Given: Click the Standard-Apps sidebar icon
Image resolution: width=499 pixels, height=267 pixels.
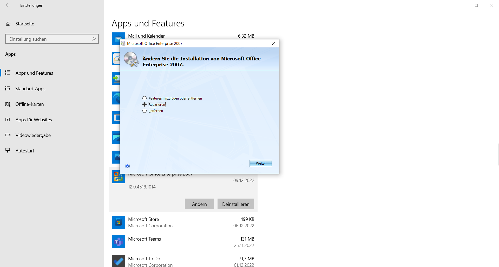Looking at the screenshot, I should tap(8, 88).
